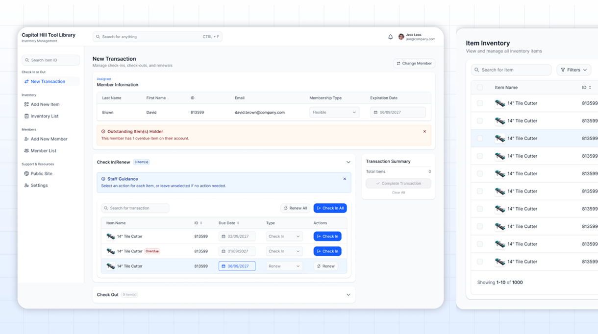This screenshot has height=334, width=598.
Task: Click Jese Leos profile avatar
Action: click(401, 37)
